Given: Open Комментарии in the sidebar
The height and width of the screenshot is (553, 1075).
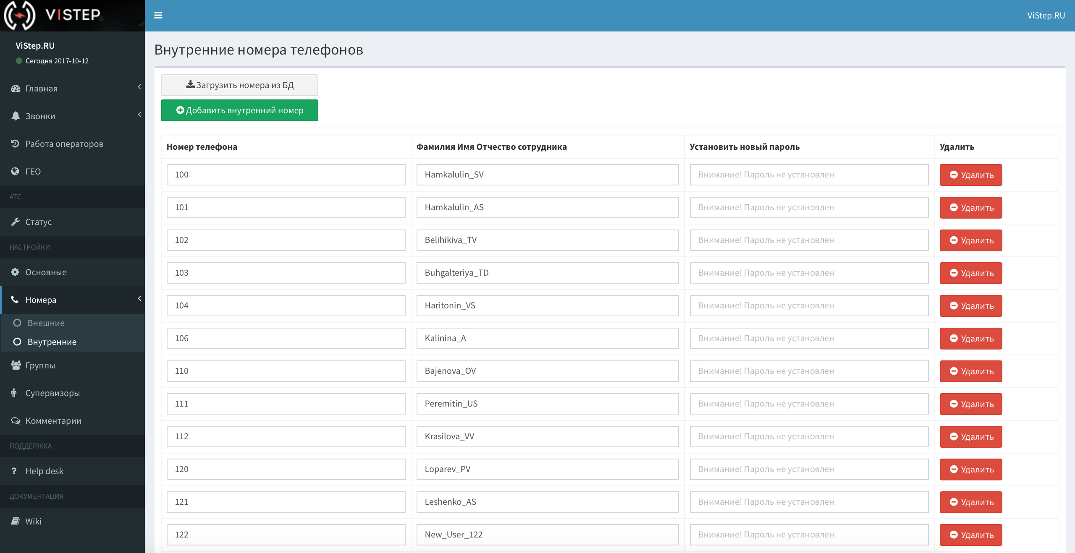Looking at the screenshot, I should 53,421.
